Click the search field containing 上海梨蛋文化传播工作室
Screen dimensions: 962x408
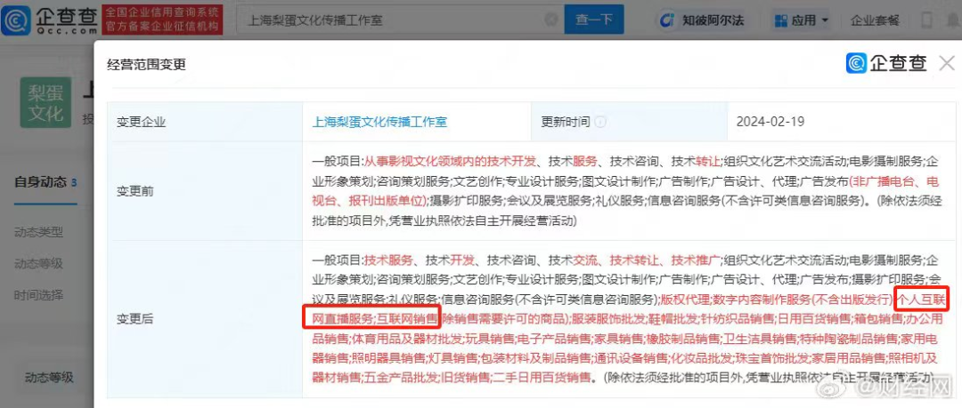[399, 20]
